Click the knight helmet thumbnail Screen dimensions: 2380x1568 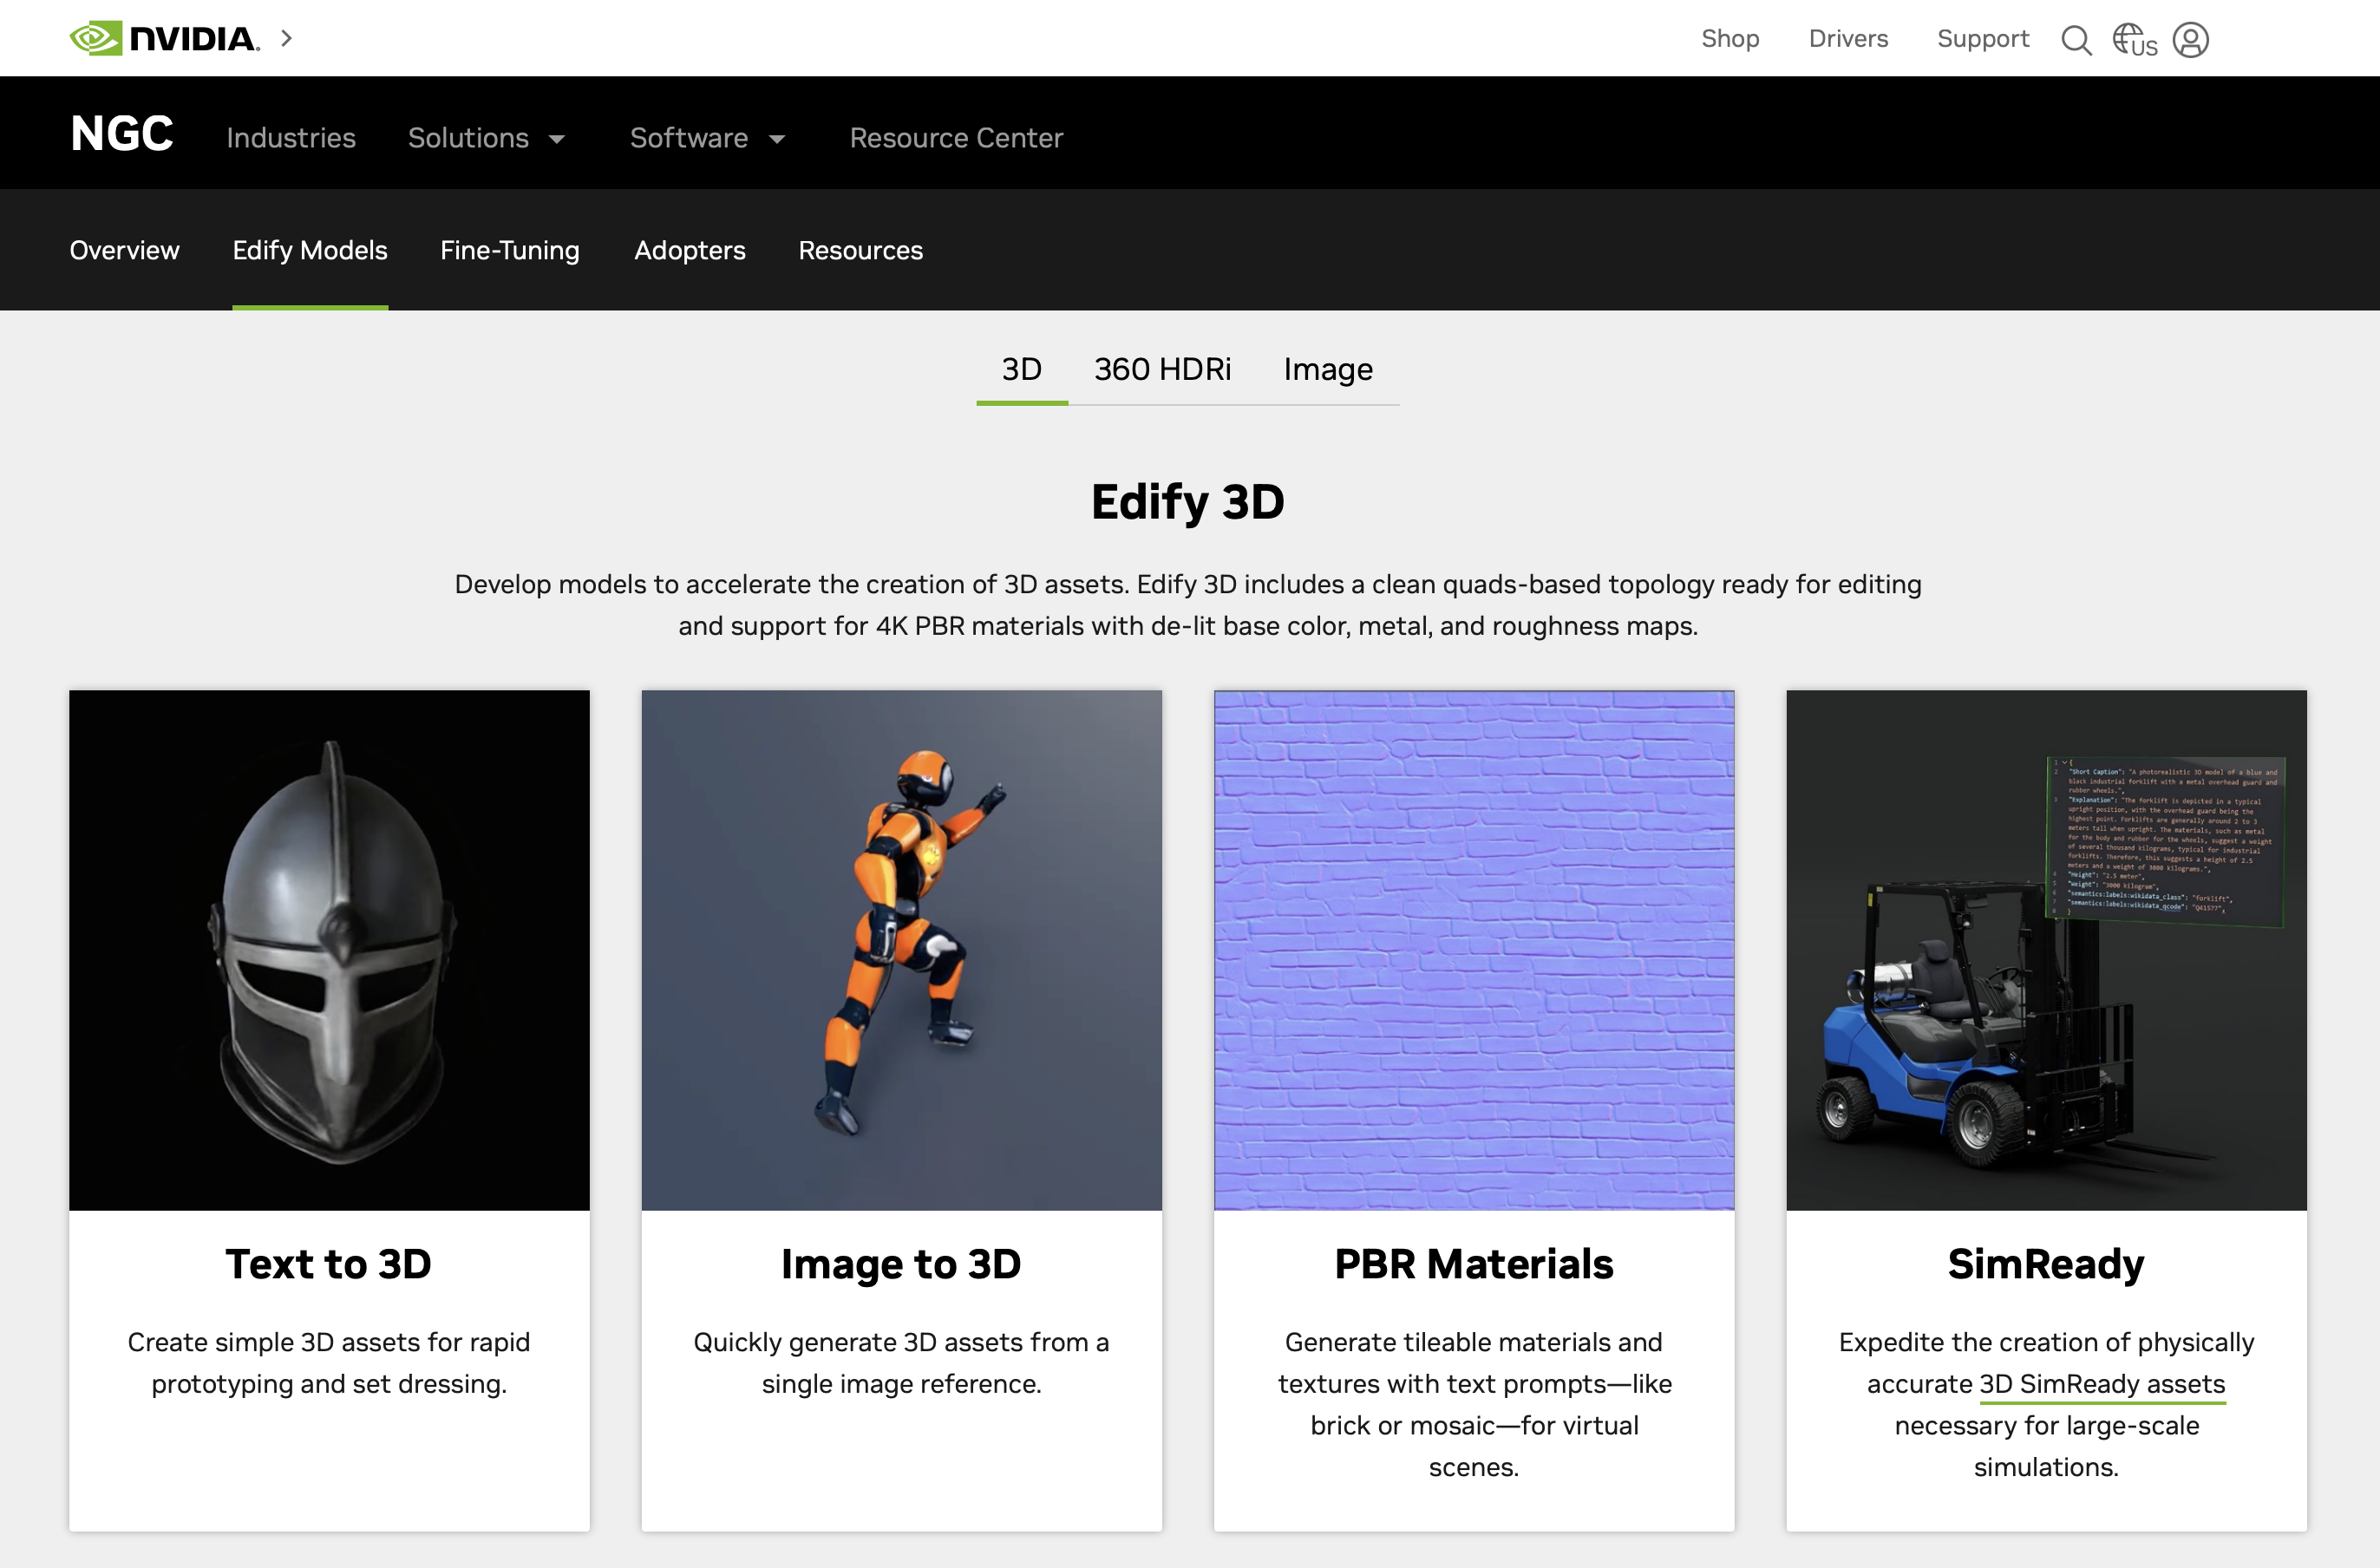coord(329,949)
